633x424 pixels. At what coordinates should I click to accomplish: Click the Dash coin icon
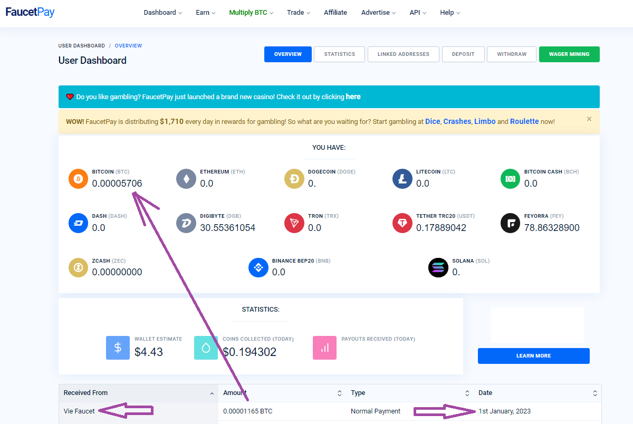(78, 223)
